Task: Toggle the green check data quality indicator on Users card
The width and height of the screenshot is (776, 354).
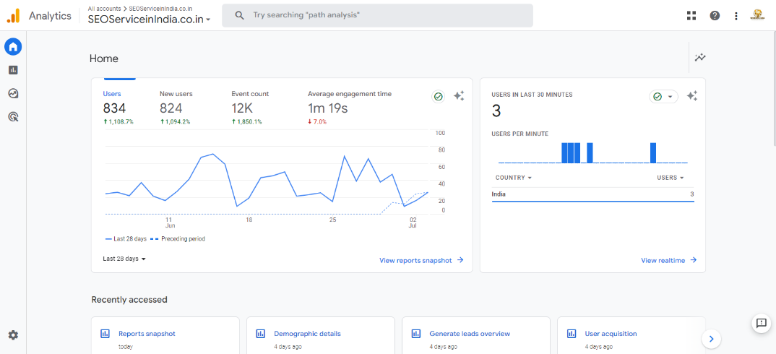Action: click(x=438, y=96)
